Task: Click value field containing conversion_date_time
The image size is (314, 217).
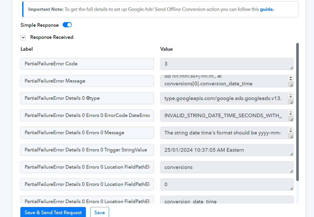Action: (x=227, y=200)
